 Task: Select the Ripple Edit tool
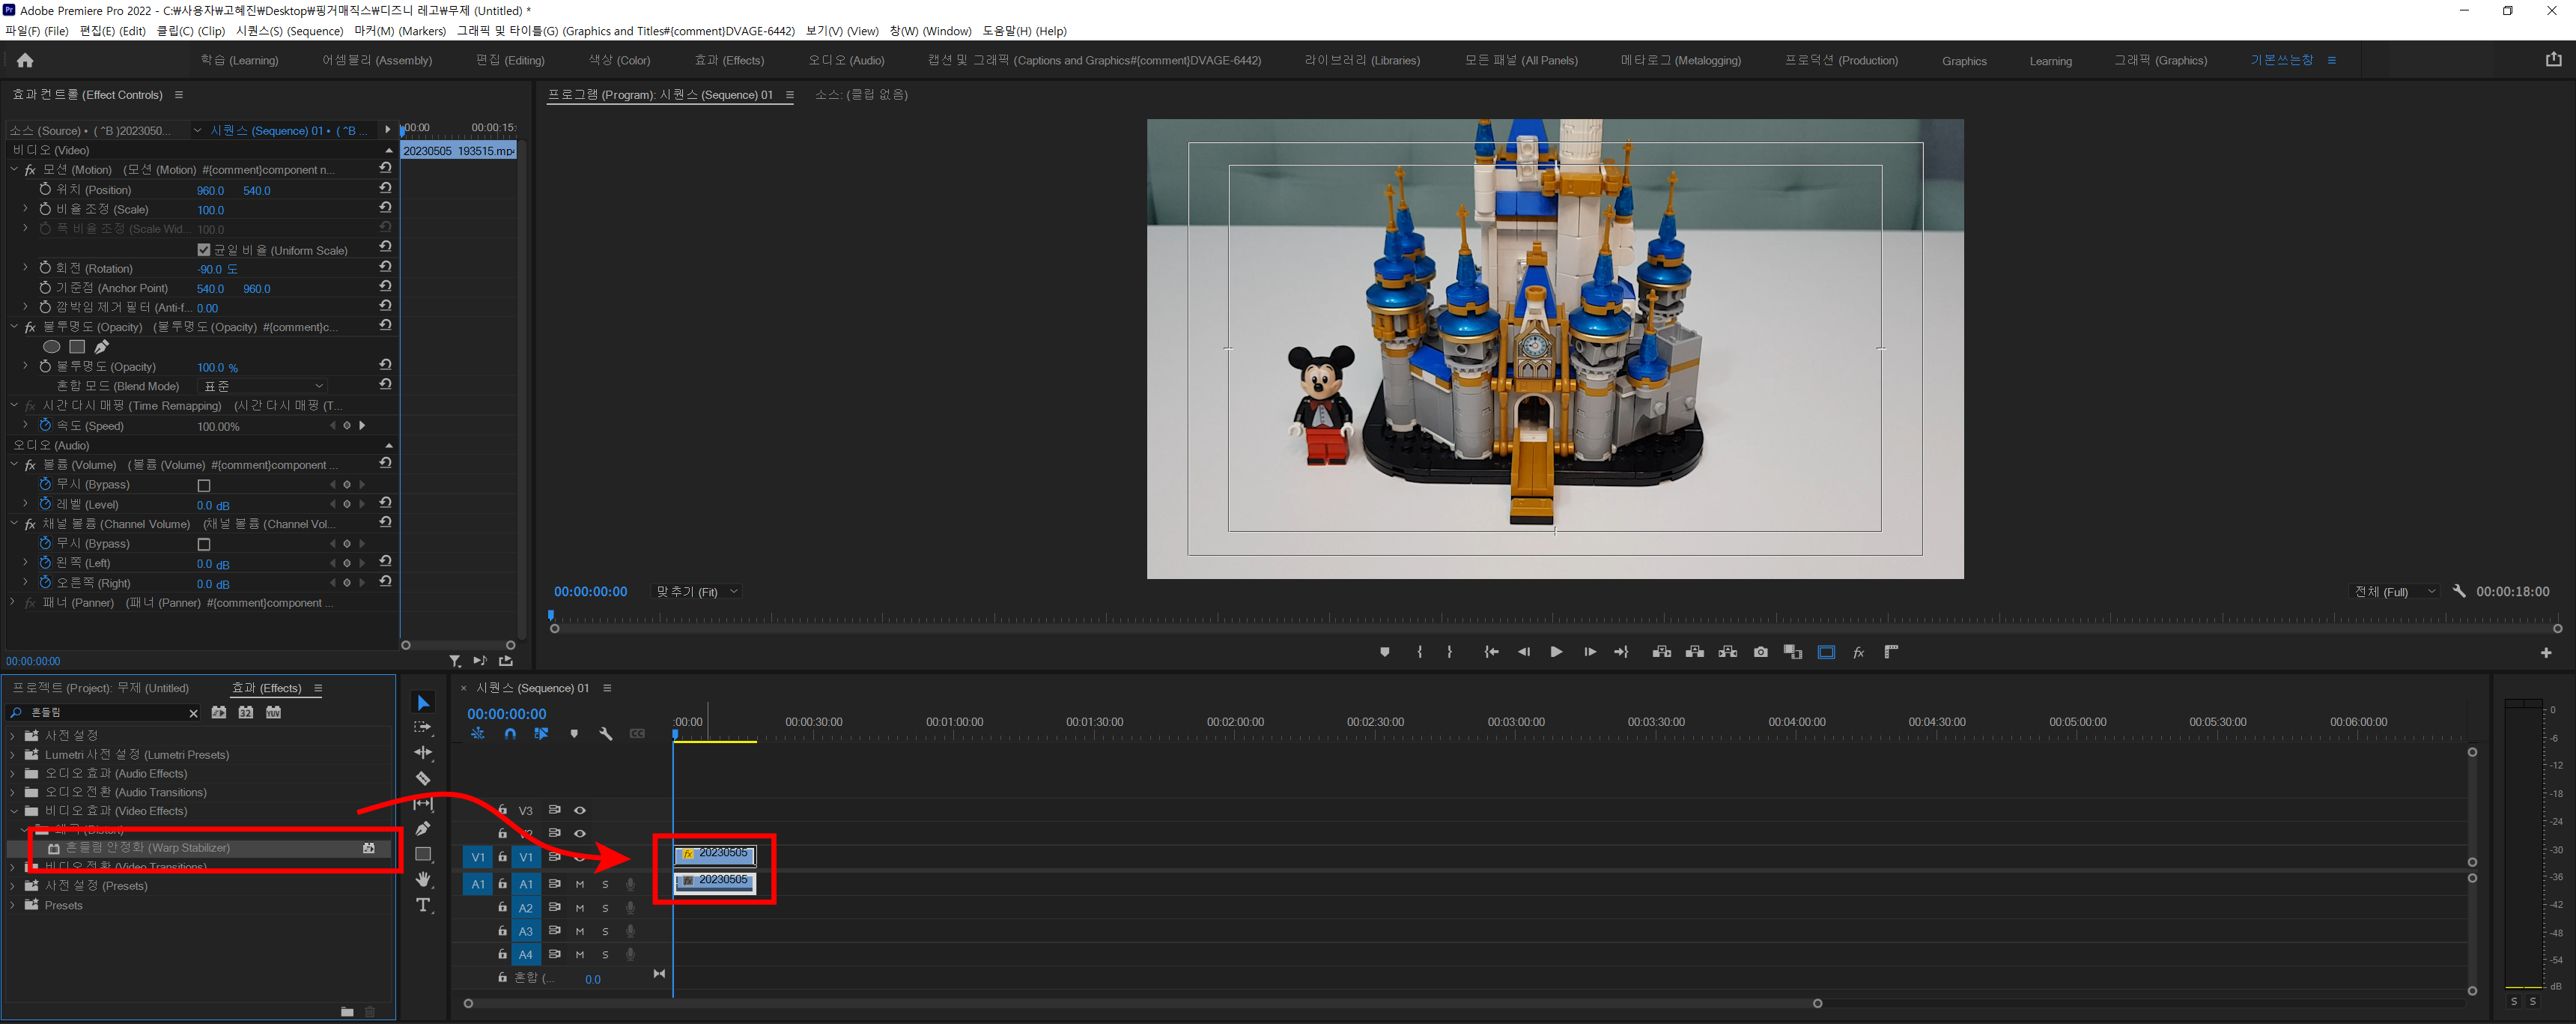pos(423,753)
